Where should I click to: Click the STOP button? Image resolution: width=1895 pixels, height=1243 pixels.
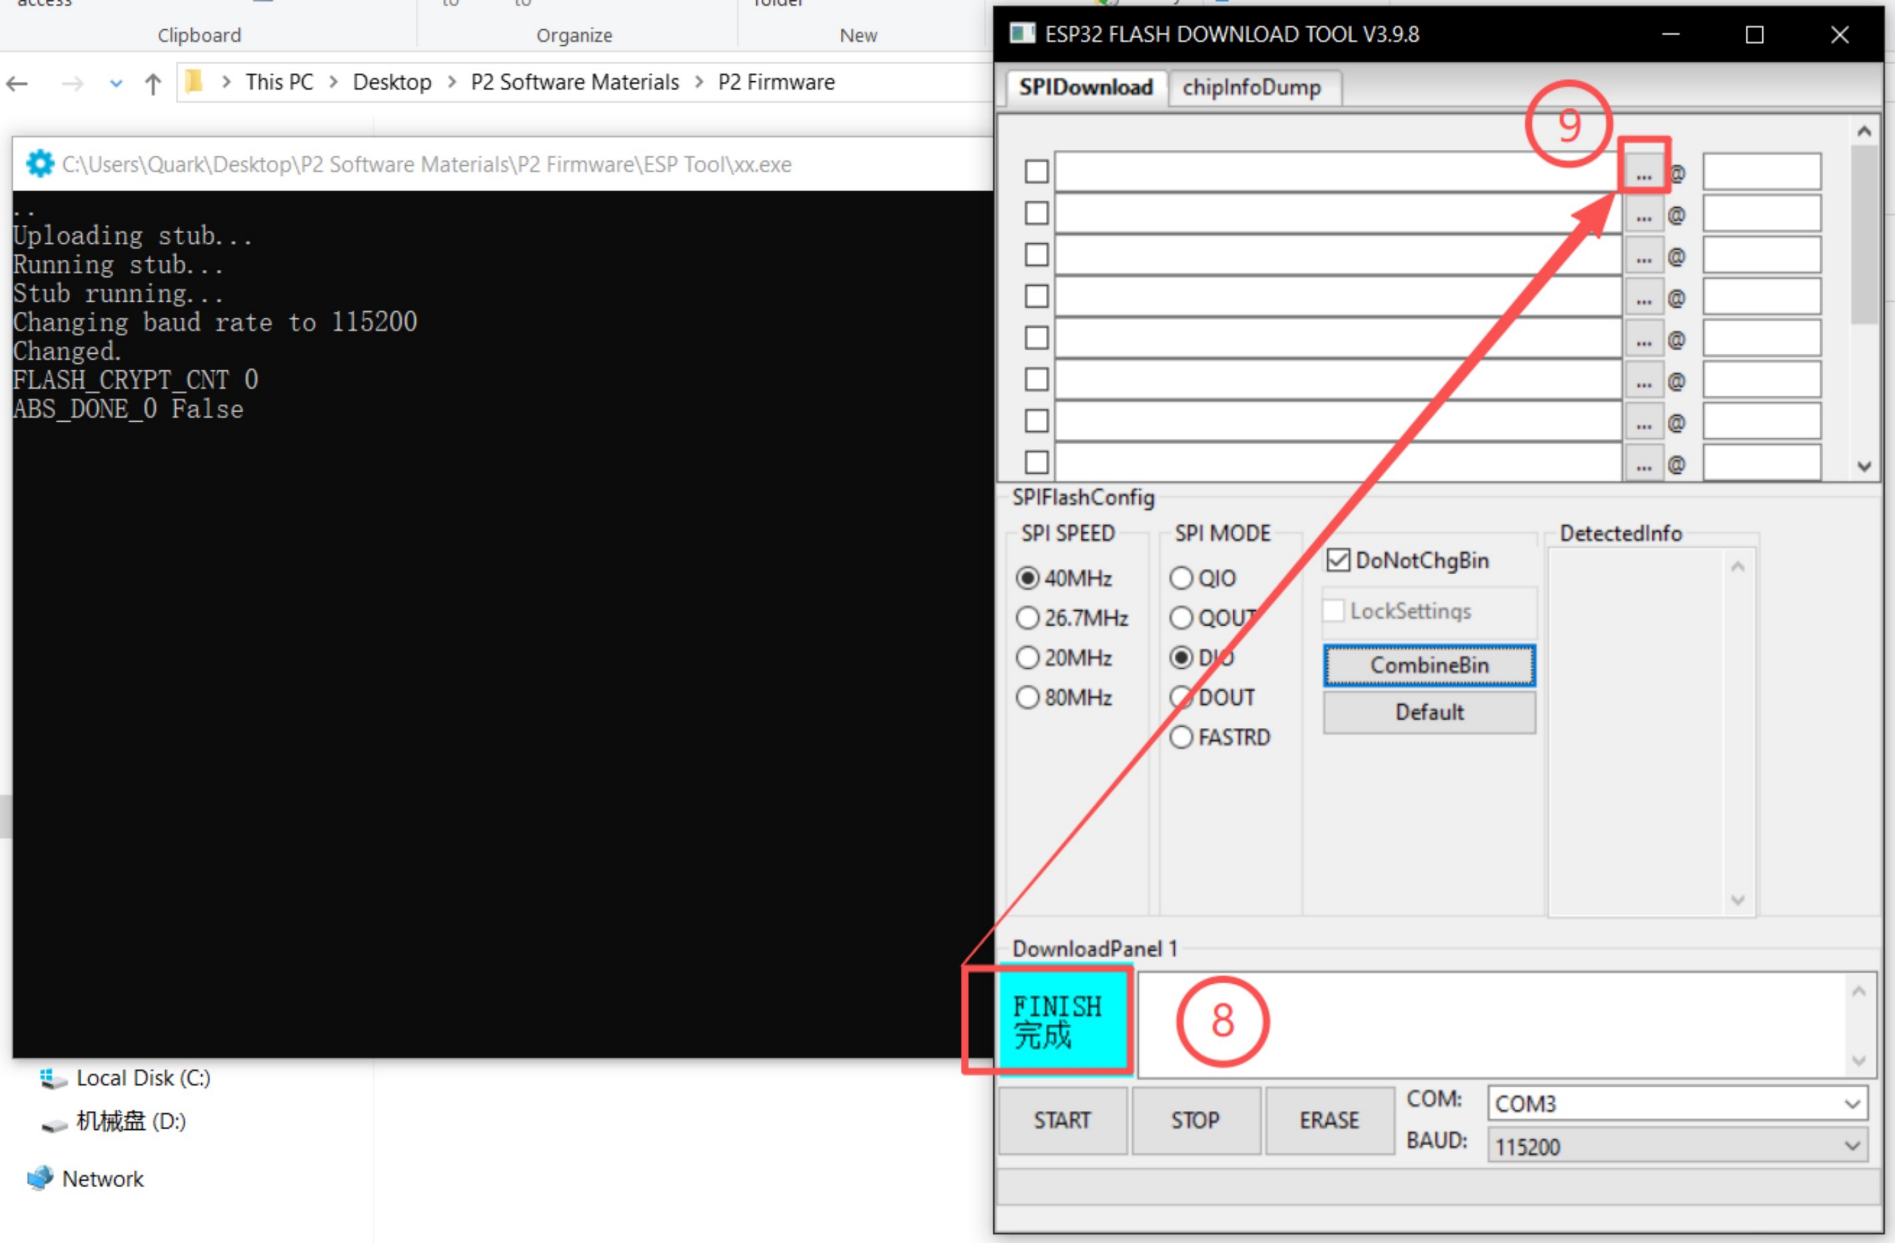1196,1121
